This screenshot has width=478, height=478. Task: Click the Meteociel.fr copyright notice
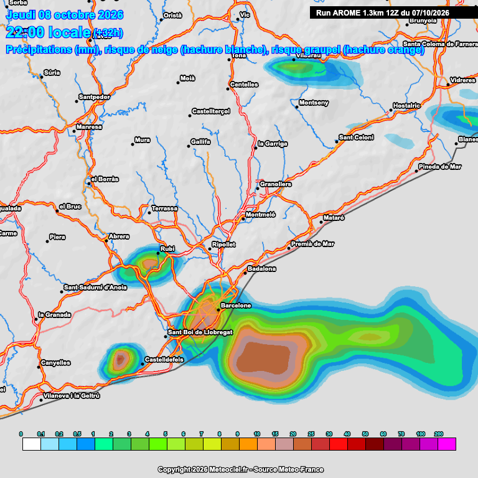pos(240,469)
